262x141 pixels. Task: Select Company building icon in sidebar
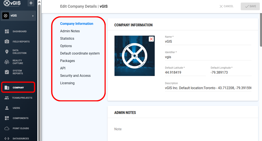click(7, 87)
